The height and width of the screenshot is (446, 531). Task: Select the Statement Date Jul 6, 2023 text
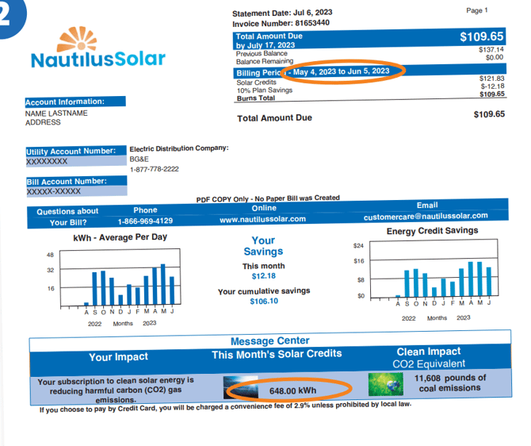pos(282,13)
